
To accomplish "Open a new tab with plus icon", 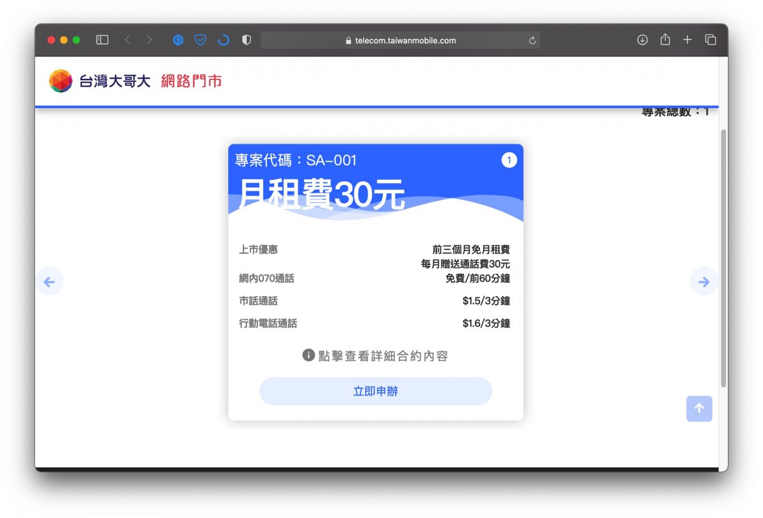I will click(687, 40).
